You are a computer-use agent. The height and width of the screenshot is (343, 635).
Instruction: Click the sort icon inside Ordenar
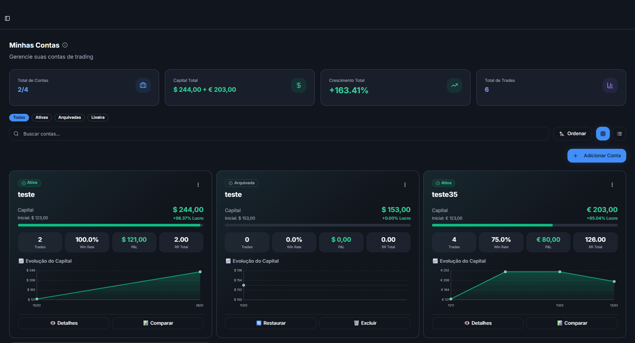click(x=562, y=134)
